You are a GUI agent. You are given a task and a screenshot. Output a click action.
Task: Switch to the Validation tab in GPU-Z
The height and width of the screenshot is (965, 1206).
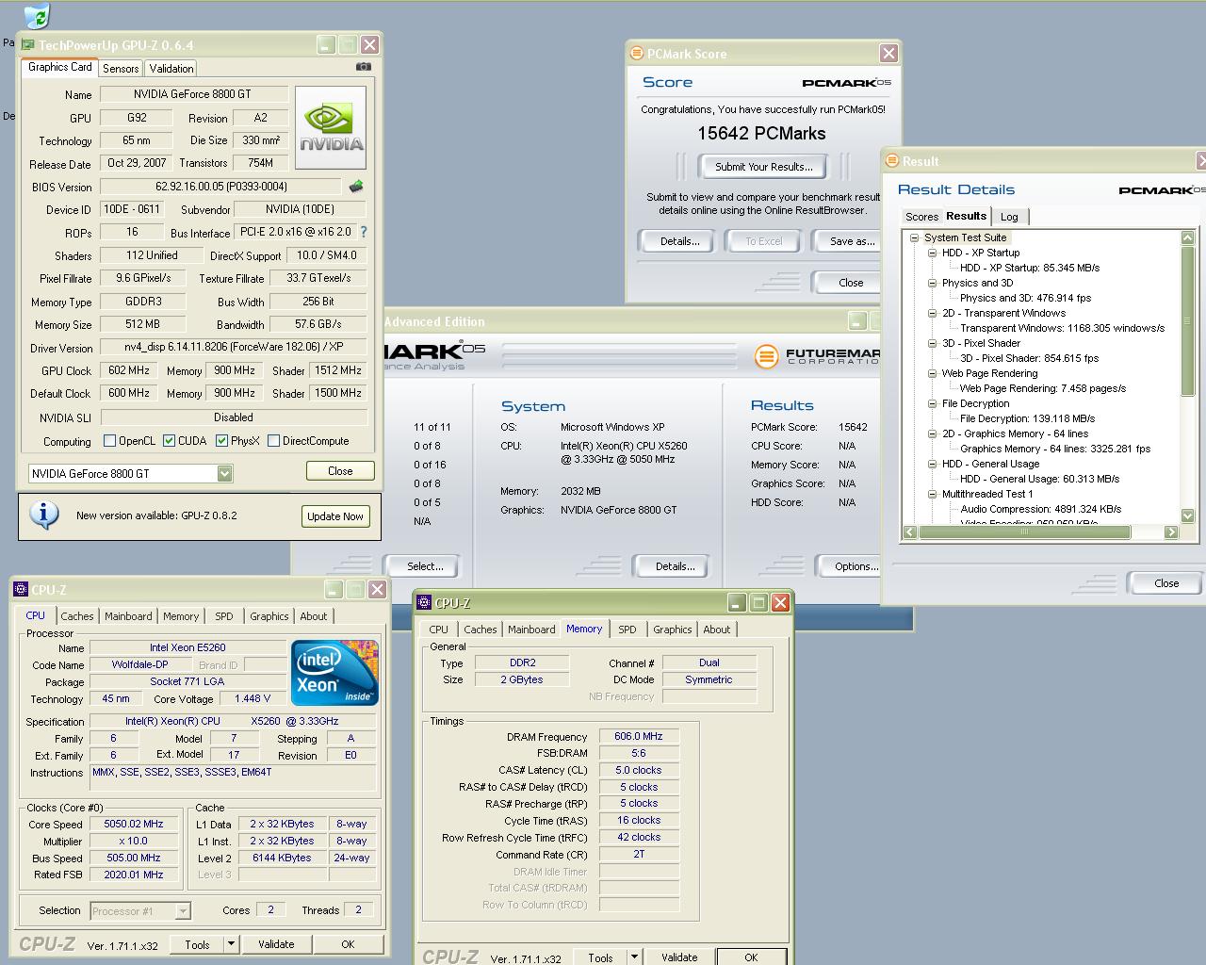coord(171,69)
